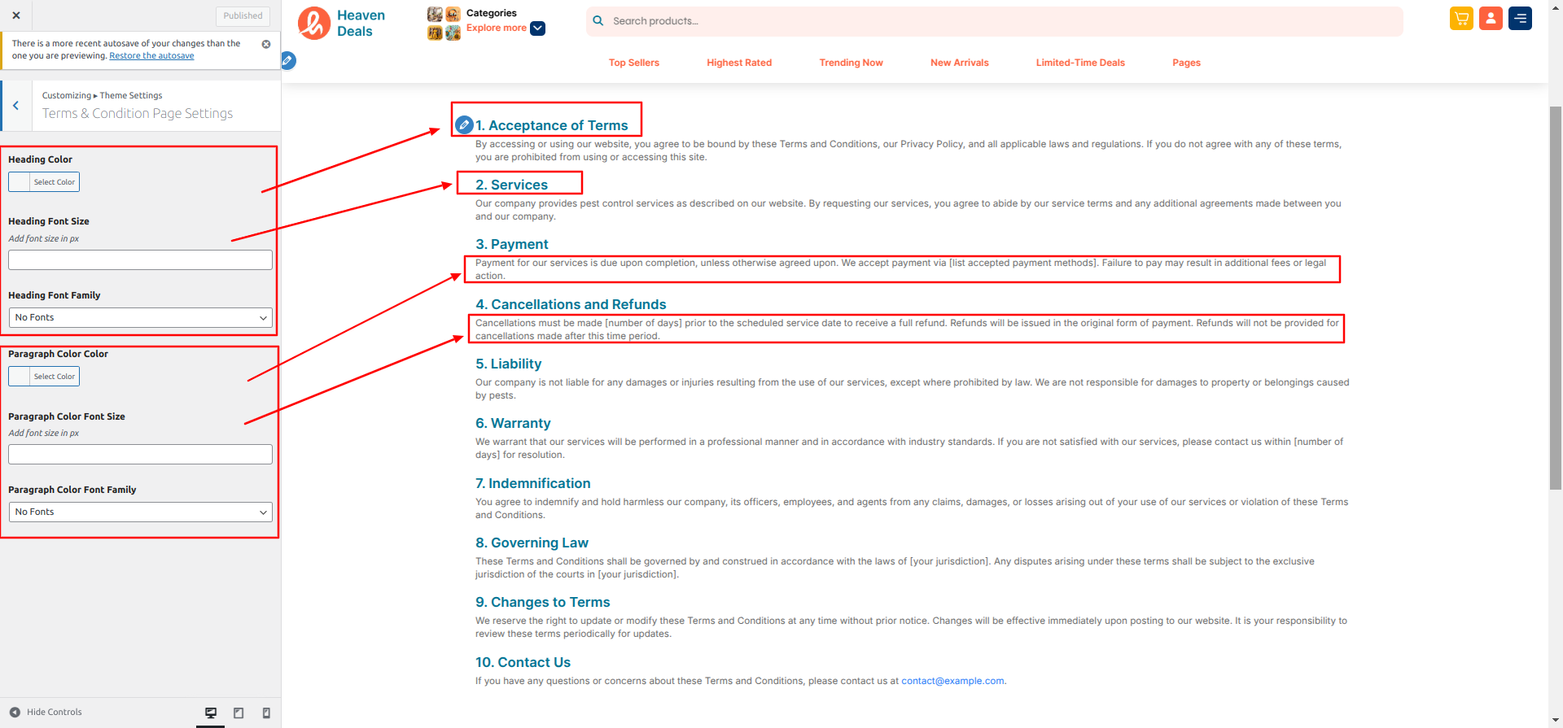Click the '8. Governing Law' heading

[532, 543]
